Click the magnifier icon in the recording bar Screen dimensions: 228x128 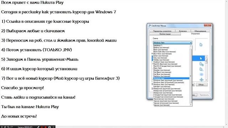point(8,127)
